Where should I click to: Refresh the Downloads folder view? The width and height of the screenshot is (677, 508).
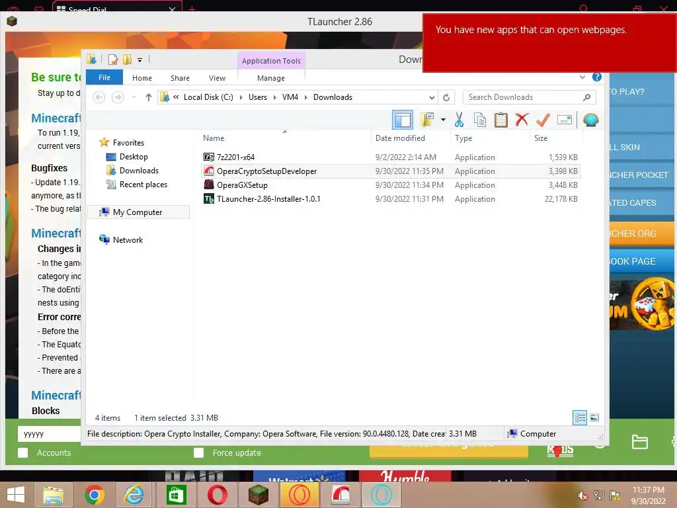[x=446, y=97]
